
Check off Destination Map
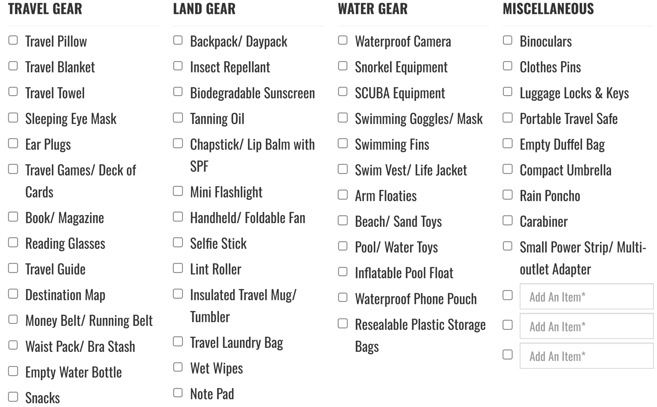tap(13, 294)
